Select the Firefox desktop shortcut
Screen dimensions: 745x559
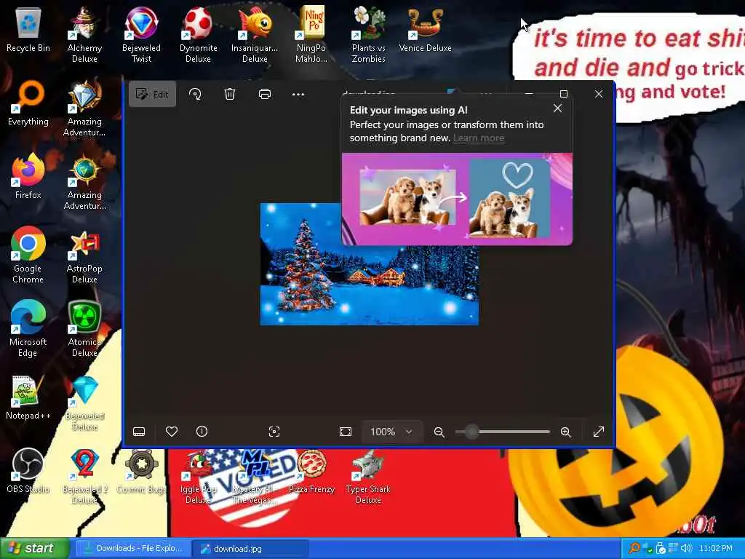28,177
